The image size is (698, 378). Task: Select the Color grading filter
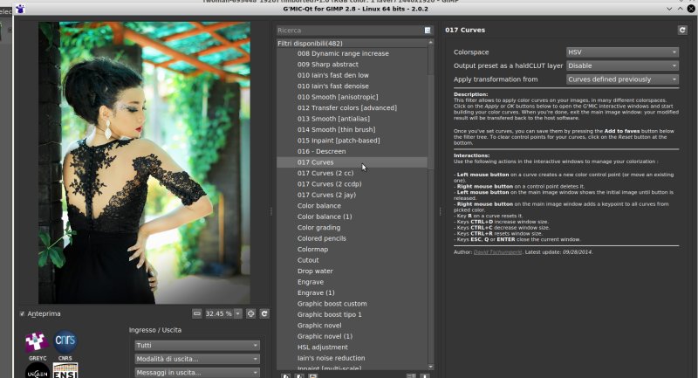pos(318,228)
